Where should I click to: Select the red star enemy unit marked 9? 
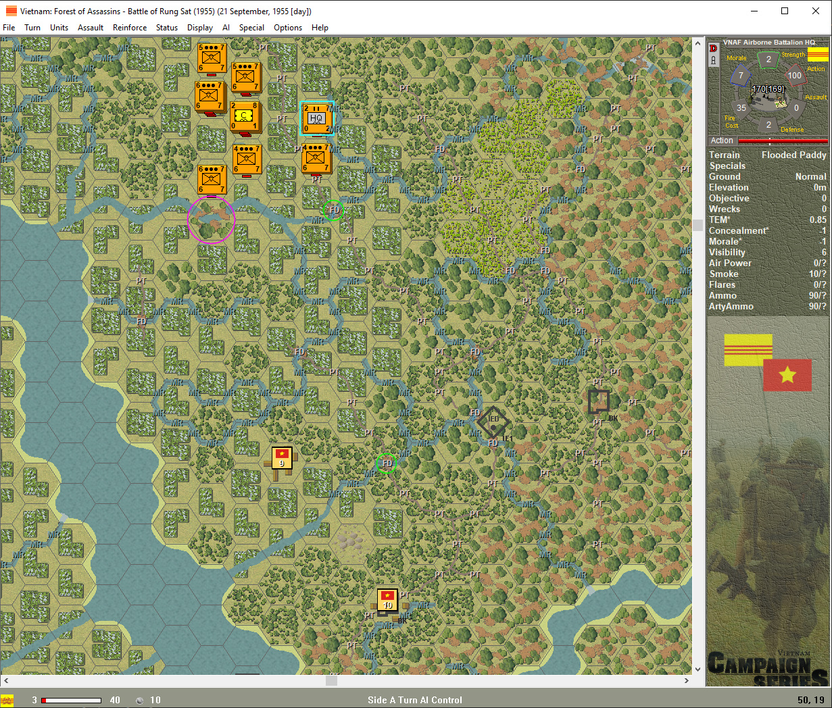point(282,457)
